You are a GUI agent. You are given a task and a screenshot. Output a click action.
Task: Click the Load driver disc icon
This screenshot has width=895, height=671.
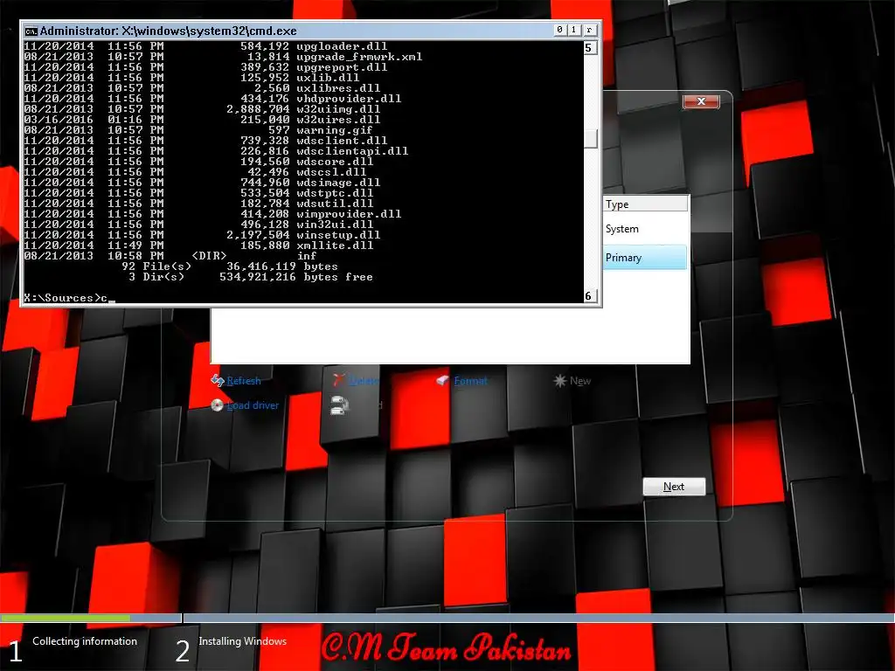click(x=217, y=405)
